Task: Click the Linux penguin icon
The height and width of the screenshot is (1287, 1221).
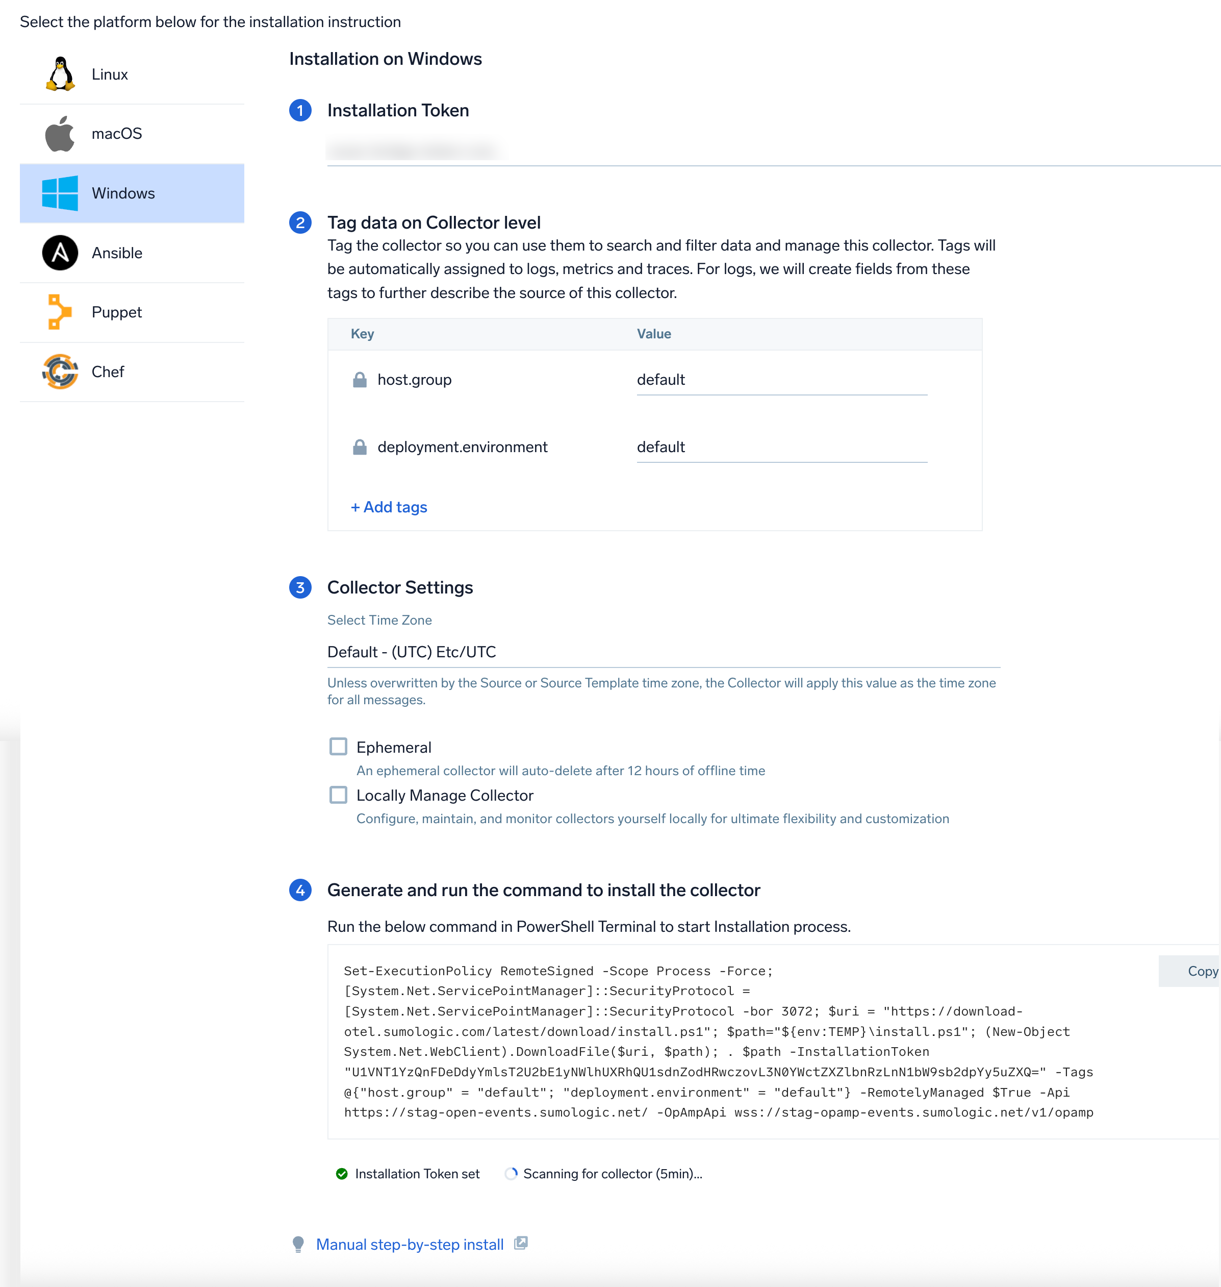Action: 60,73
